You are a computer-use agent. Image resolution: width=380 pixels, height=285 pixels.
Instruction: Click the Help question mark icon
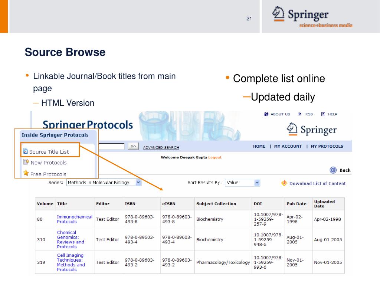click(323, 114)
